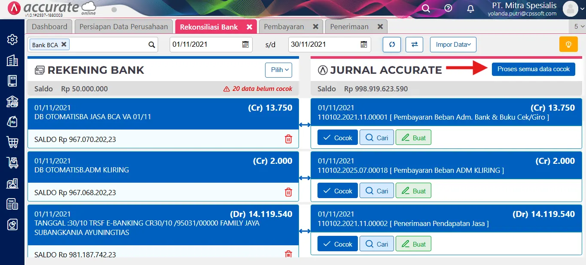This screenshot has width=586, height=265.
Task: Open the company building icon in sidebar
Action: coord(12,60)
